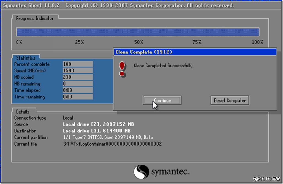Click the MB copied value field

coord(78,77)
